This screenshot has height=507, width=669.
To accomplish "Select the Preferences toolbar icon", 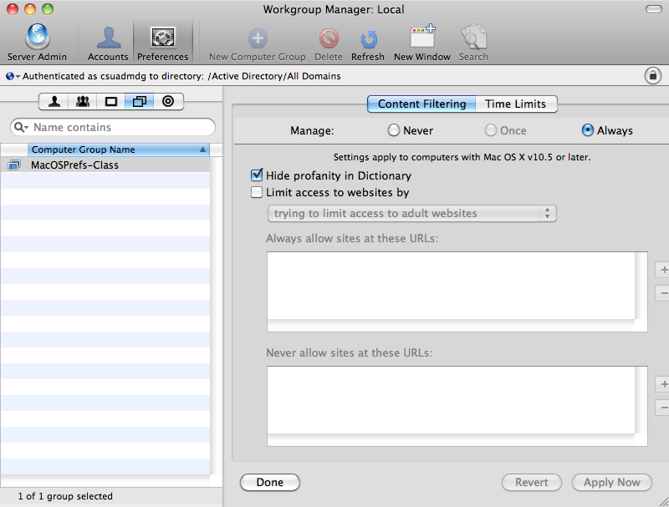I will click(162, 43).
